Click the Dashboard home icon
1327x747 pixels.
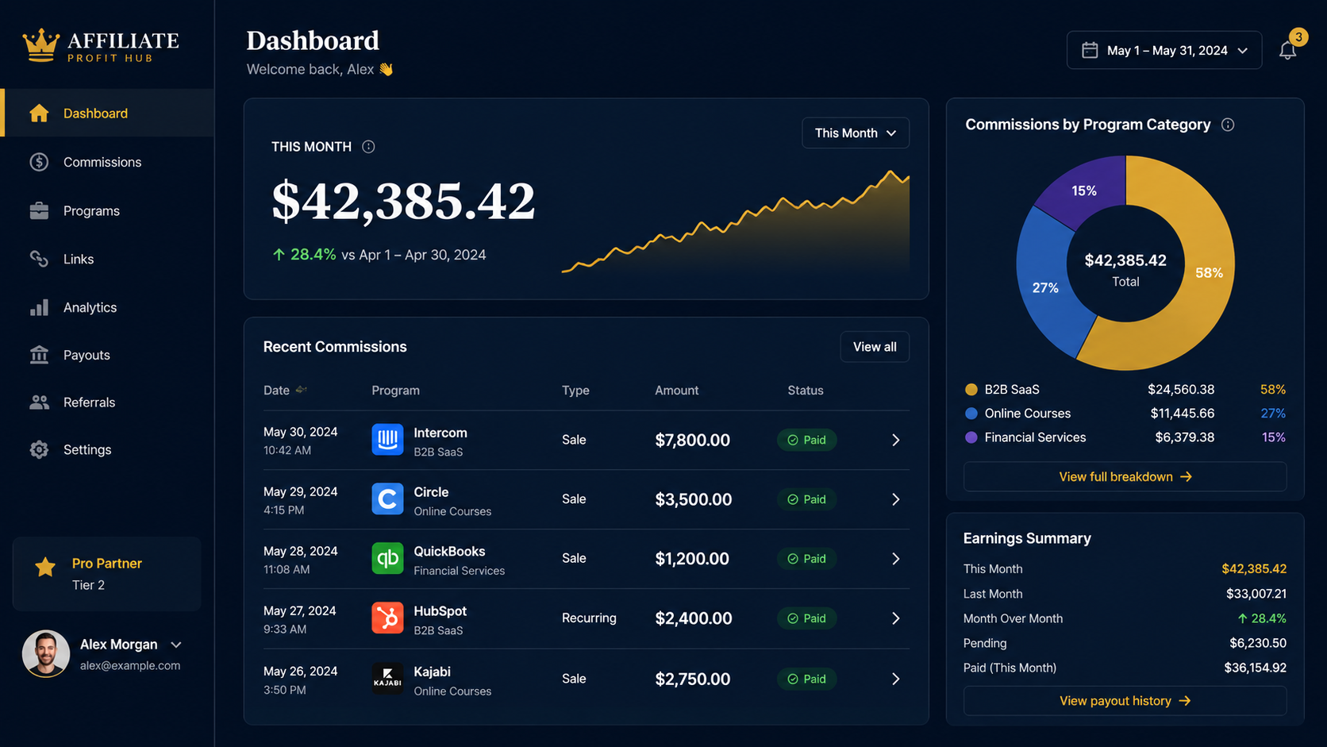39,114
